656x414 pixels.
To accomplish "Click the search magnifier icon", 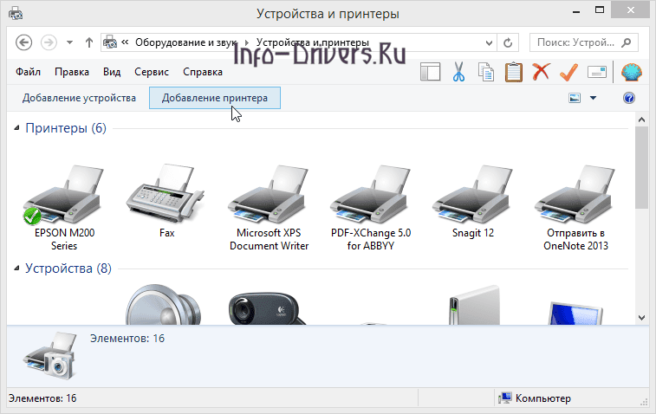I will coord(627,42).
